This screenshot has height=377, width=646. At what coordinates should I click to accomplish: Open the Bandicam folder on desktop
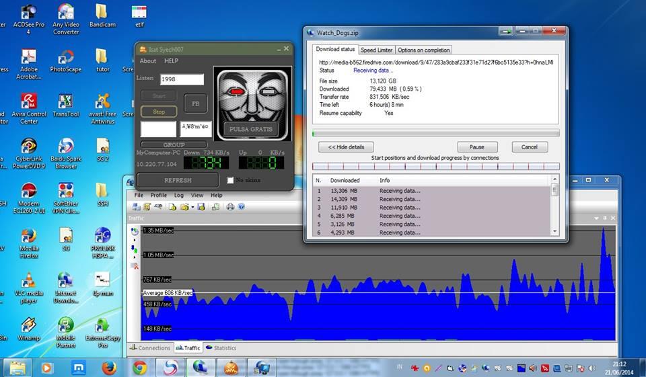pos(102,16)
